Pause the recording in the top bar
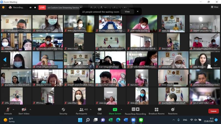 (x=30, y=7)
